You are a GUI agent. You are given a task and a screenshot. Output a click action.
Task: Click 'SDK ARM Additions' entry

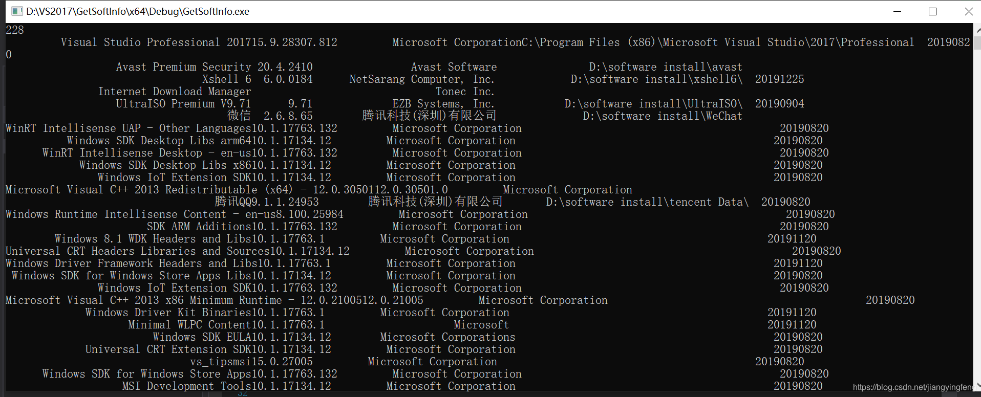[199, 226]
